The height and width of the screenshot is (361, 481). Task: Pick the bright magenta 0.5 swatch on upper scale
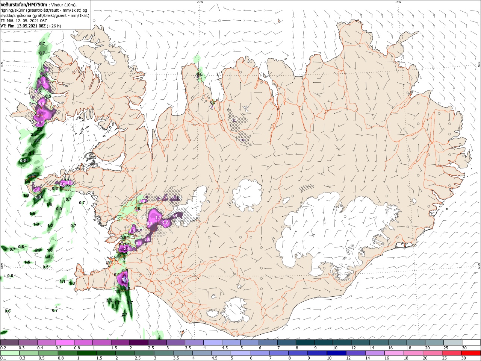click(x=65, y=343)
